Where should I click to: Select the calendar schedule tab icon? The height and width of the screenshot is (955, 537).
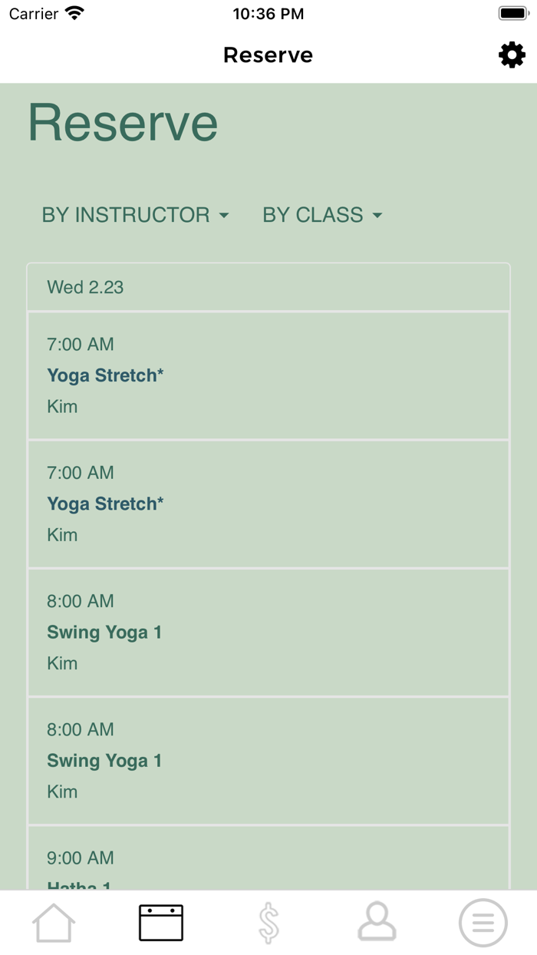[x=161, y=923]
